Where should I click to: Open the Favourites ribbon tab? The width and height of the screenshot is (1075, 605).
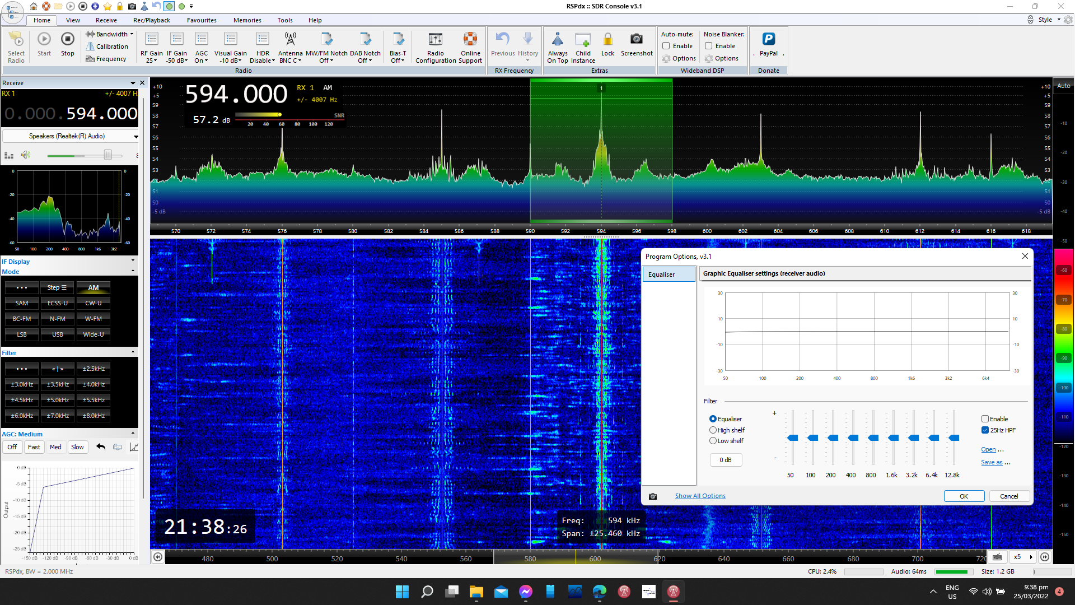point(202,20)
